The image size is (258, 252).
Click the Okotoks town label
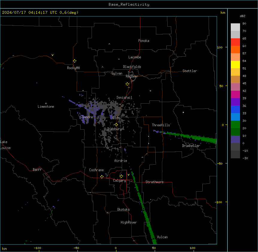pos(123,210)
